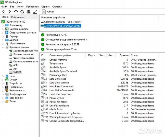Open the user profile toolbar icon
The height and width of the screenshot is (137, 165).
coord(29,12)
